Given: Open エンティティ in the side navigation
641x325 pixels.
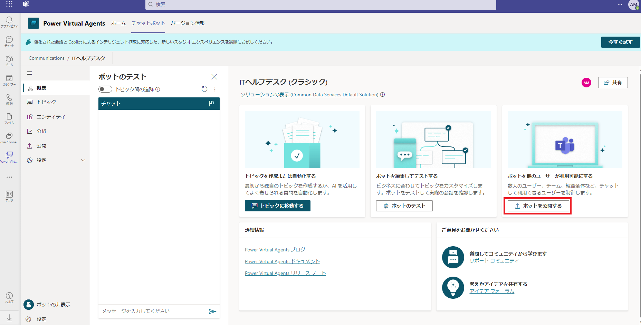Looking at the screenshot, I should 56,117.
